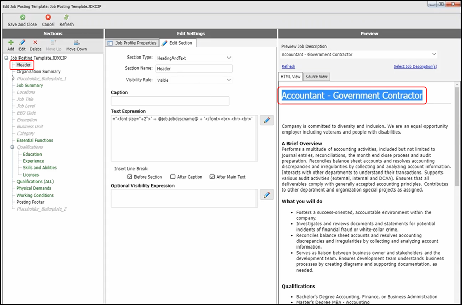The width and height of the screenshot is (462, 305).
Task: Click the red Delete section icon
Action: tap(35, 43)
